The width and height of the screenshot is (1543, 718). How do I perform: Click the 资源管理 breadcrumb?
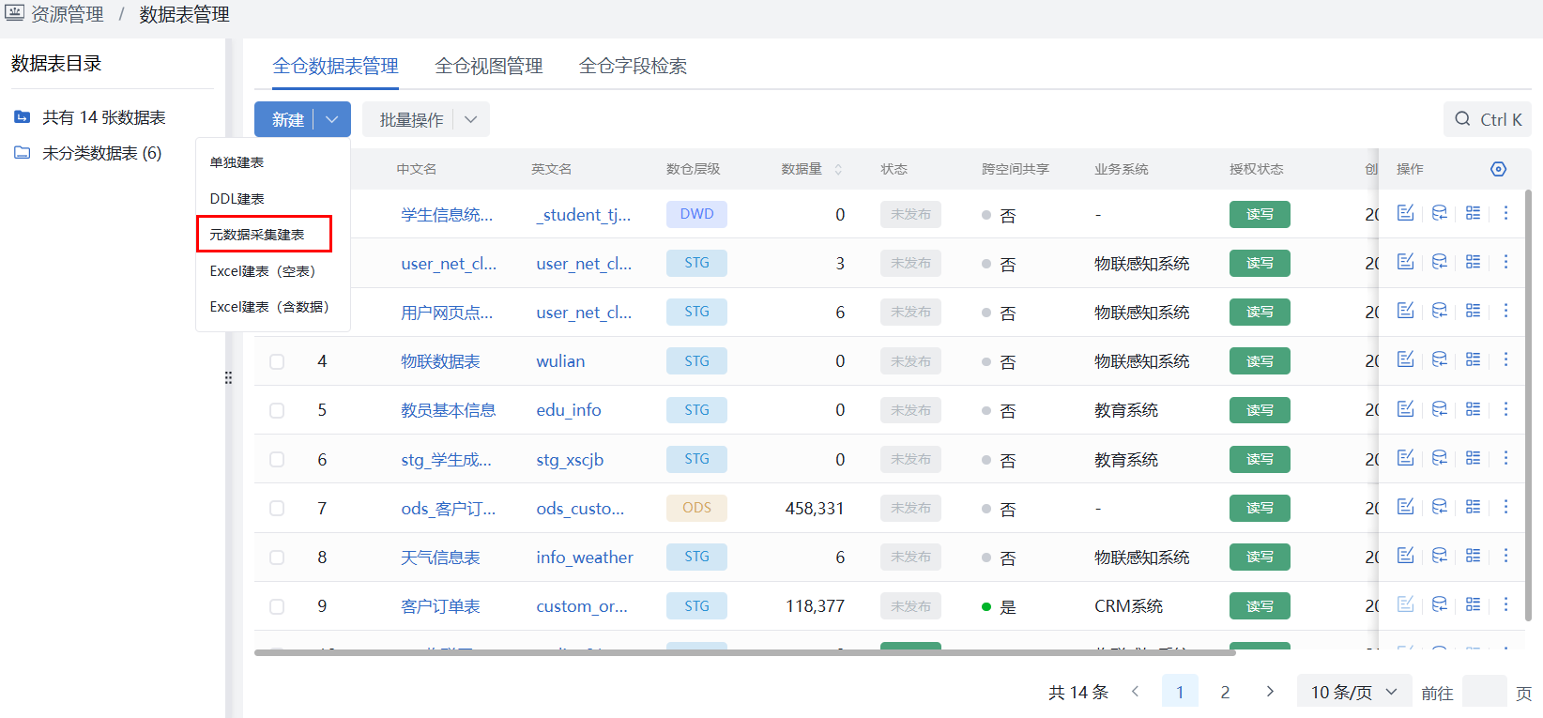click(67, 14)
